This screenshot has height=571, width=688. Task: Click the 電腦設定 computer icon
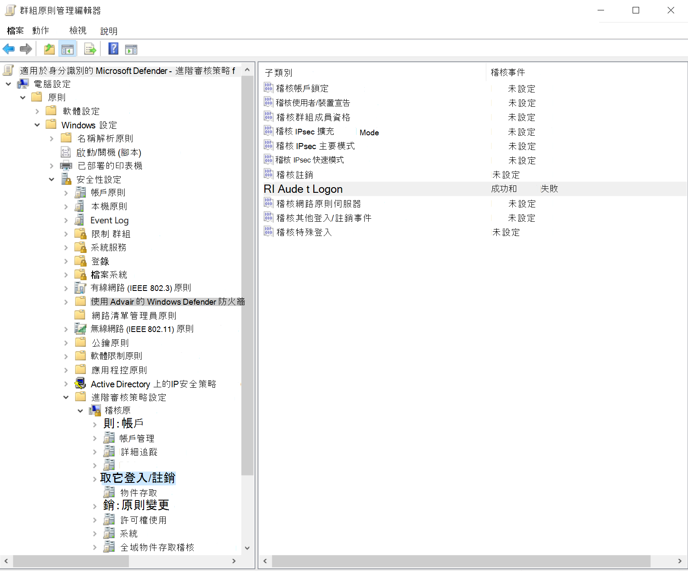[x=23, y=84]
